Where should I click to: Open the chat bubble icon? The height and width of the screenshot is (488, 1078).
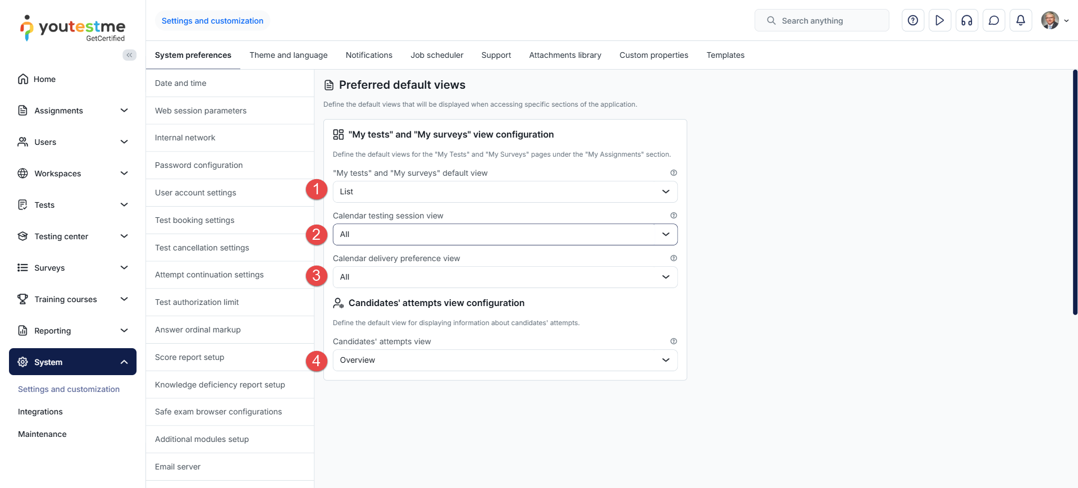pyautogui.click(x=994, y=21)
